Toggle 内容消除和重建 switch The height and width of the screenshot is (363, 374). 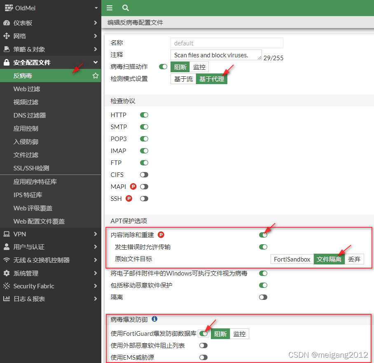(263, 235)
